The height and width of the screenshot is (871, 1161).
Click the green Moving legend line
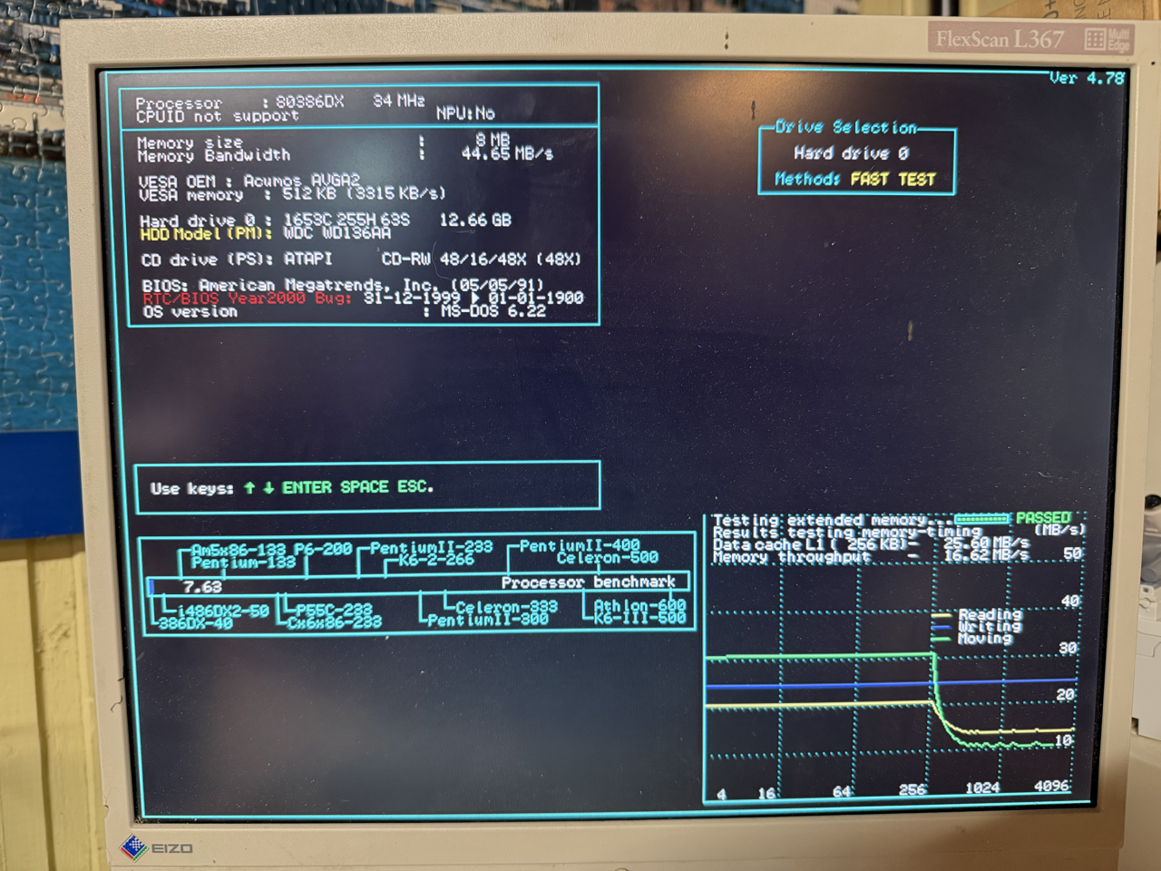[941, 639]
